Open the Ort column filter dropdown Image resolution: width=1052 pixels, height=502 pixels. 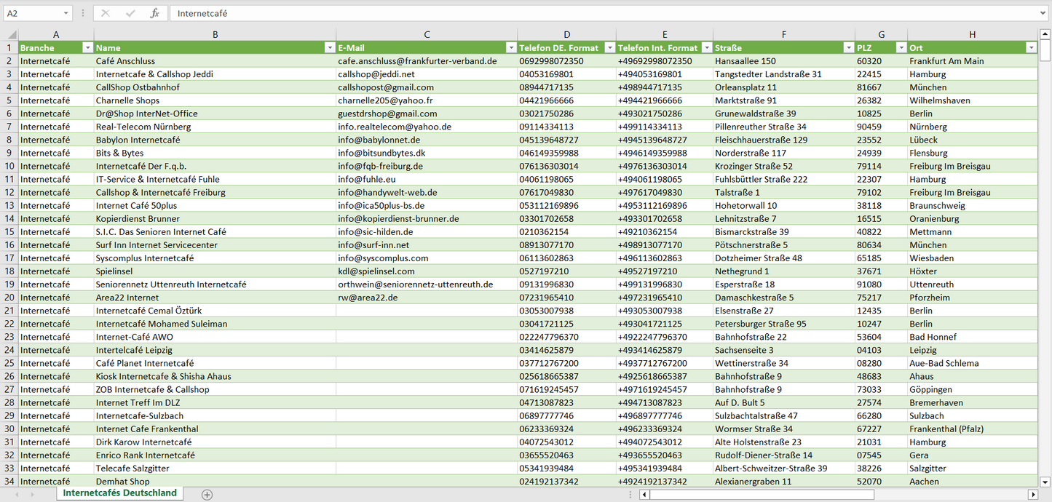[x=1030, y=48]
